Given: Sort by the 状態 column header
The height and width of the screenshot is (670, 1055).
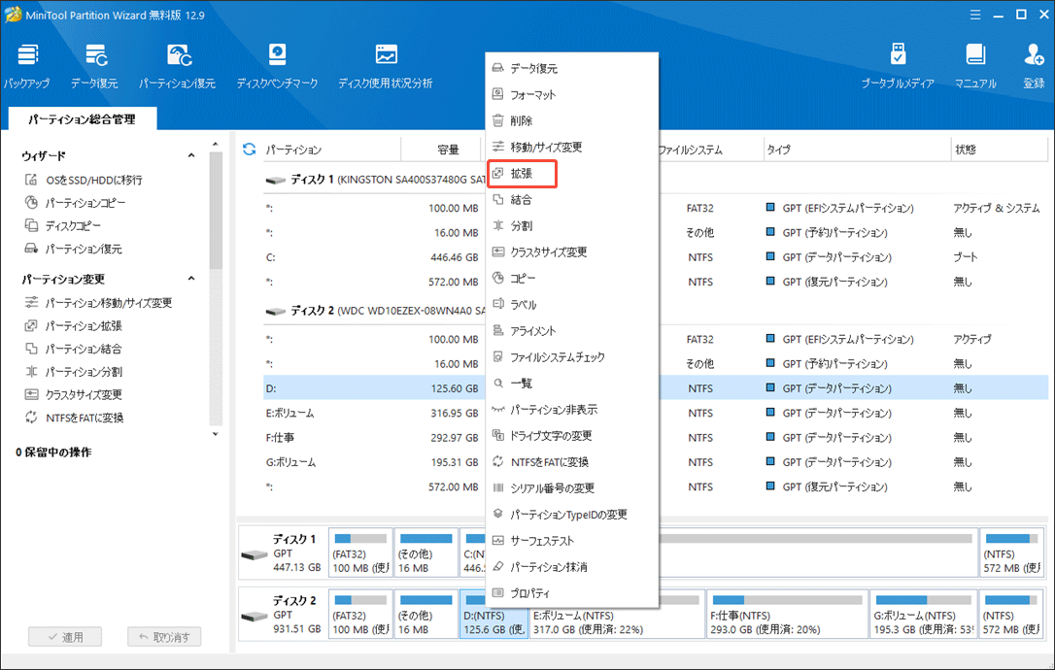Looking at the screenshot, I should (x=1000, y=150).
